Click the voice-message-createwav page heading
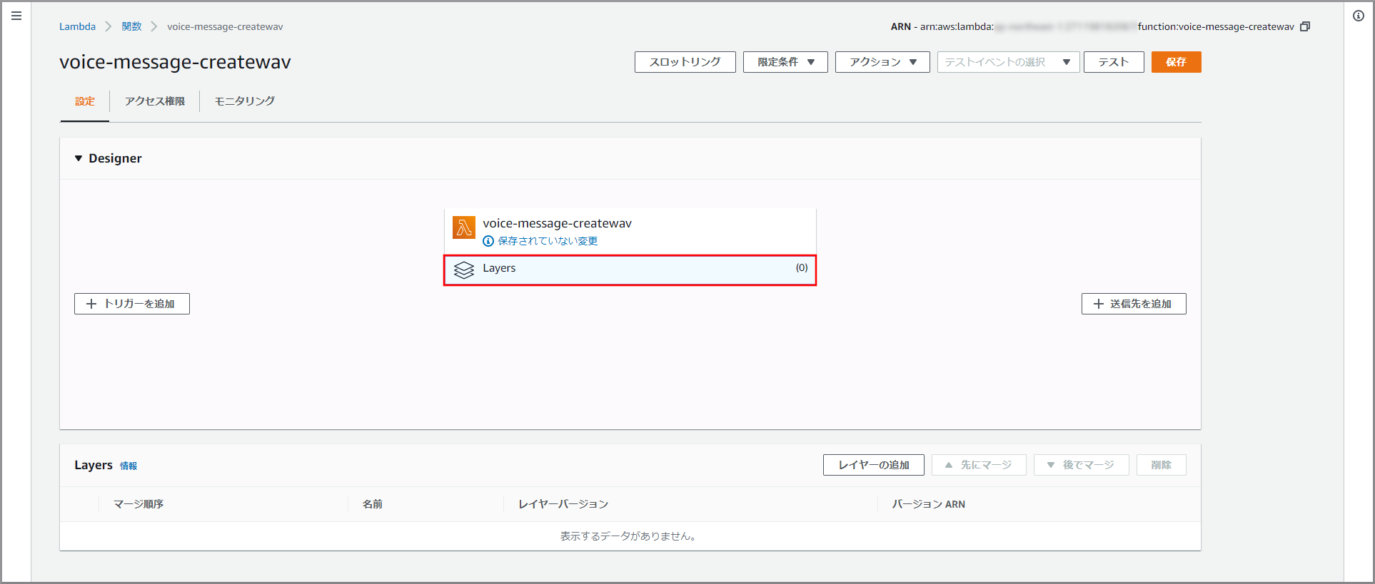The width and height of the screenshot is (1375, 584). [175, 62]
